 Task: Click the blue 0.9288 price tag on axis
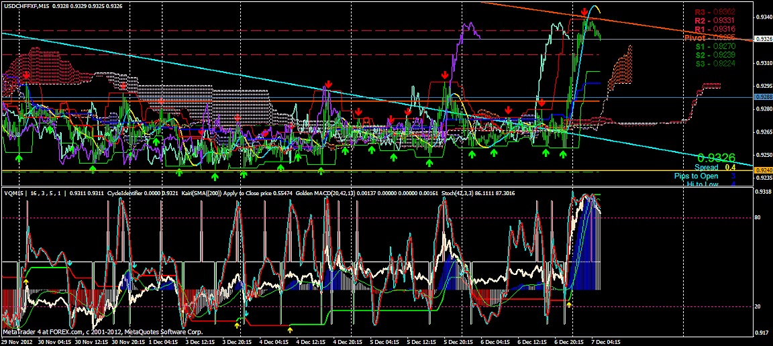[x=764, y=97]
